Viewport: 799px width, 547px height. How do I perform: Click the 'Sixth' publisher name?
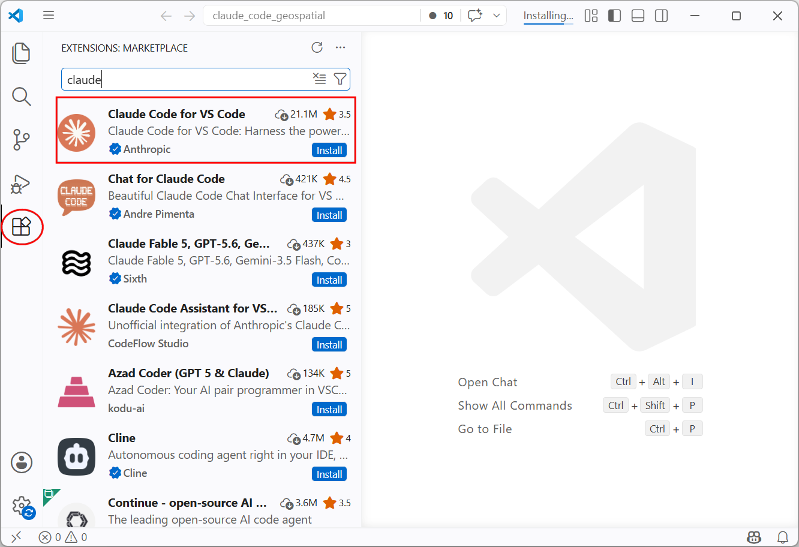click(135, 279)
